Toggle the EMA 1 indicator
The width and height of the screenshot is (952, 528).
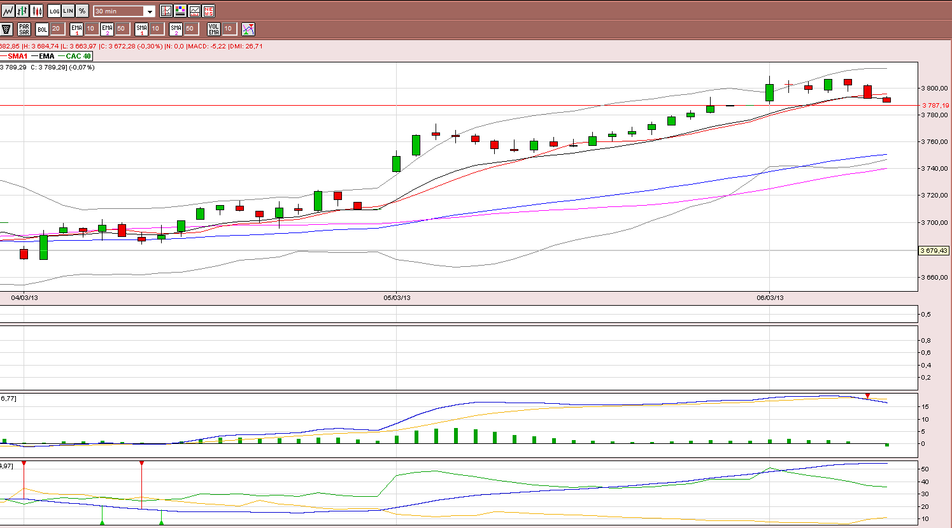[x=76, y=29]
